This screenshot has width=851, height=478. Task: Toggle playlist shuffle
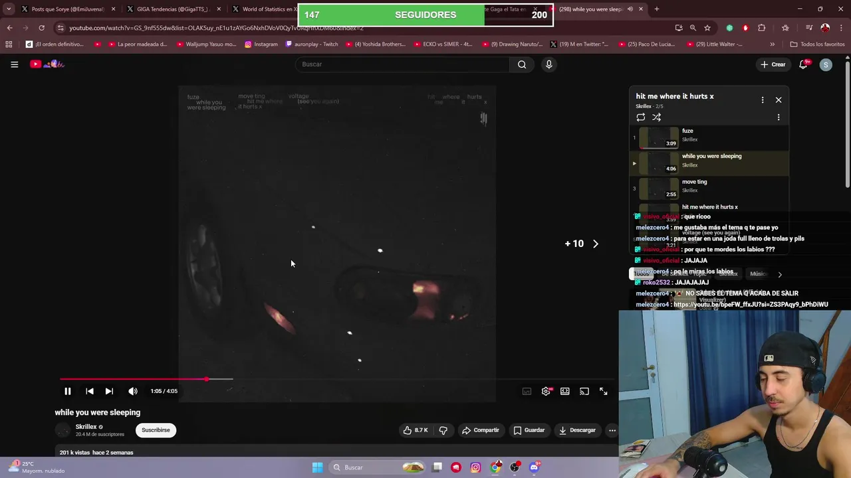coord(656,118)
